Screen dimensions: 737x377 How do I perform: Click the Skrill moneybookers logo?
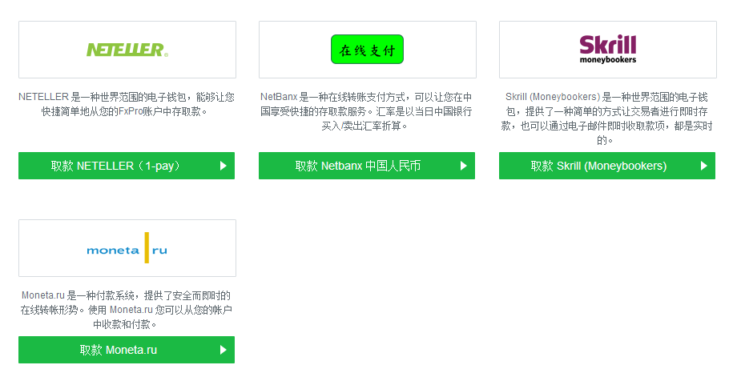[x=607, y=49]
